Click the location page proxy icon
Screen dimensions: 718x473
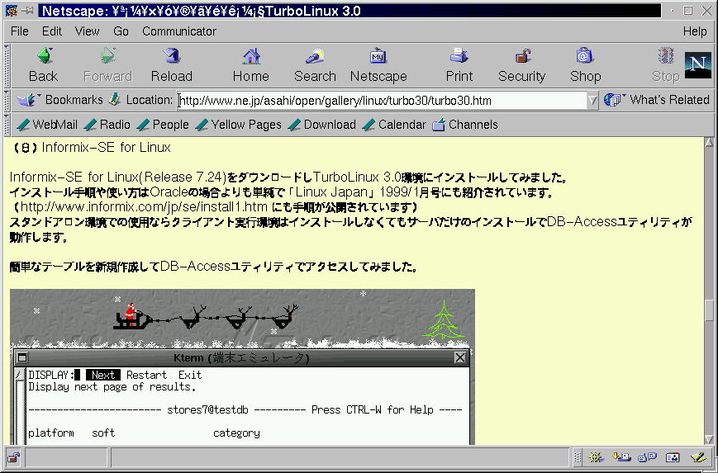click(115, 99)
